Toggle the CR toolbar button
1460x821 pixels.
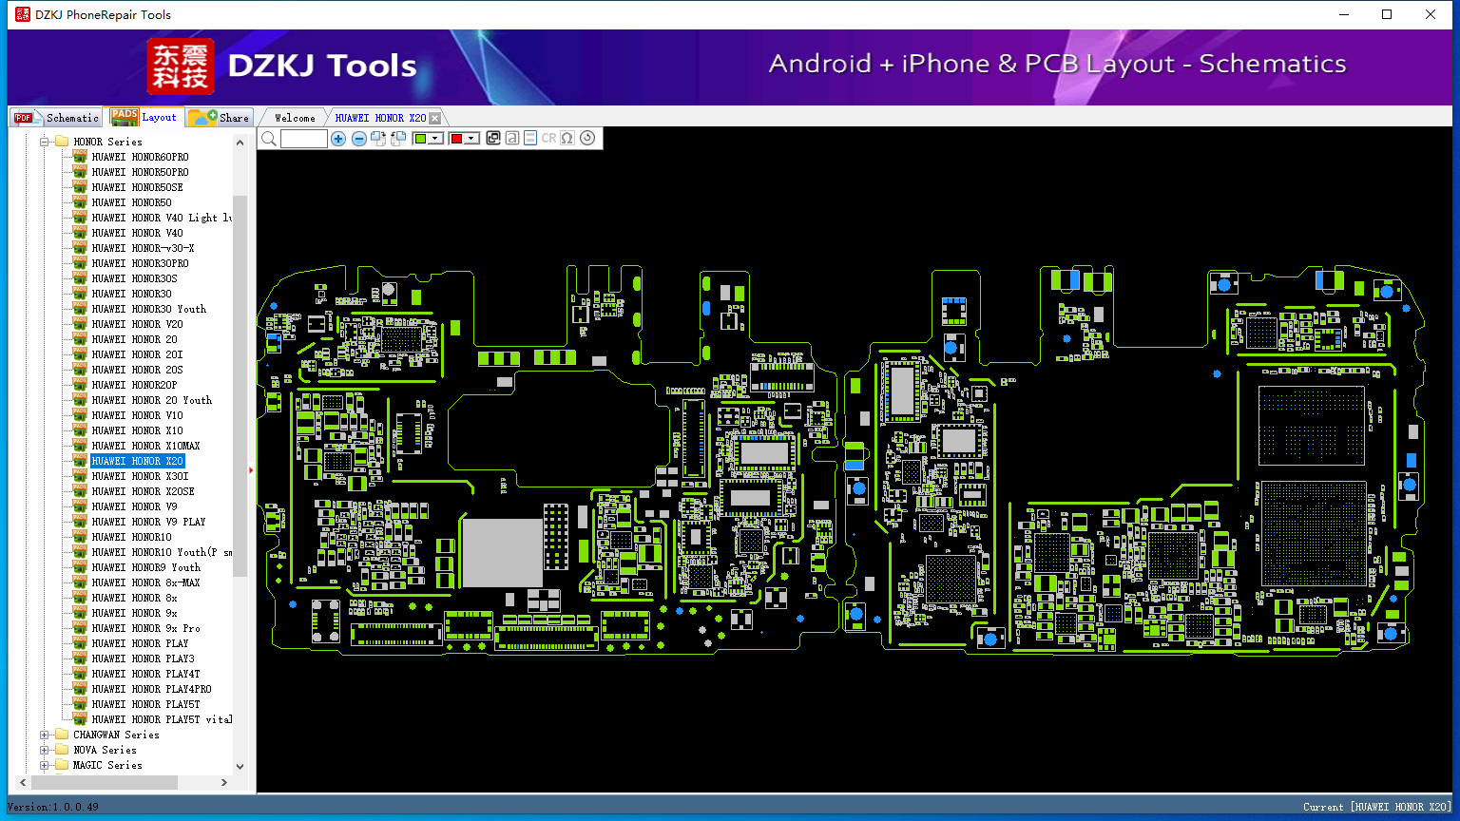coord(548,139)
